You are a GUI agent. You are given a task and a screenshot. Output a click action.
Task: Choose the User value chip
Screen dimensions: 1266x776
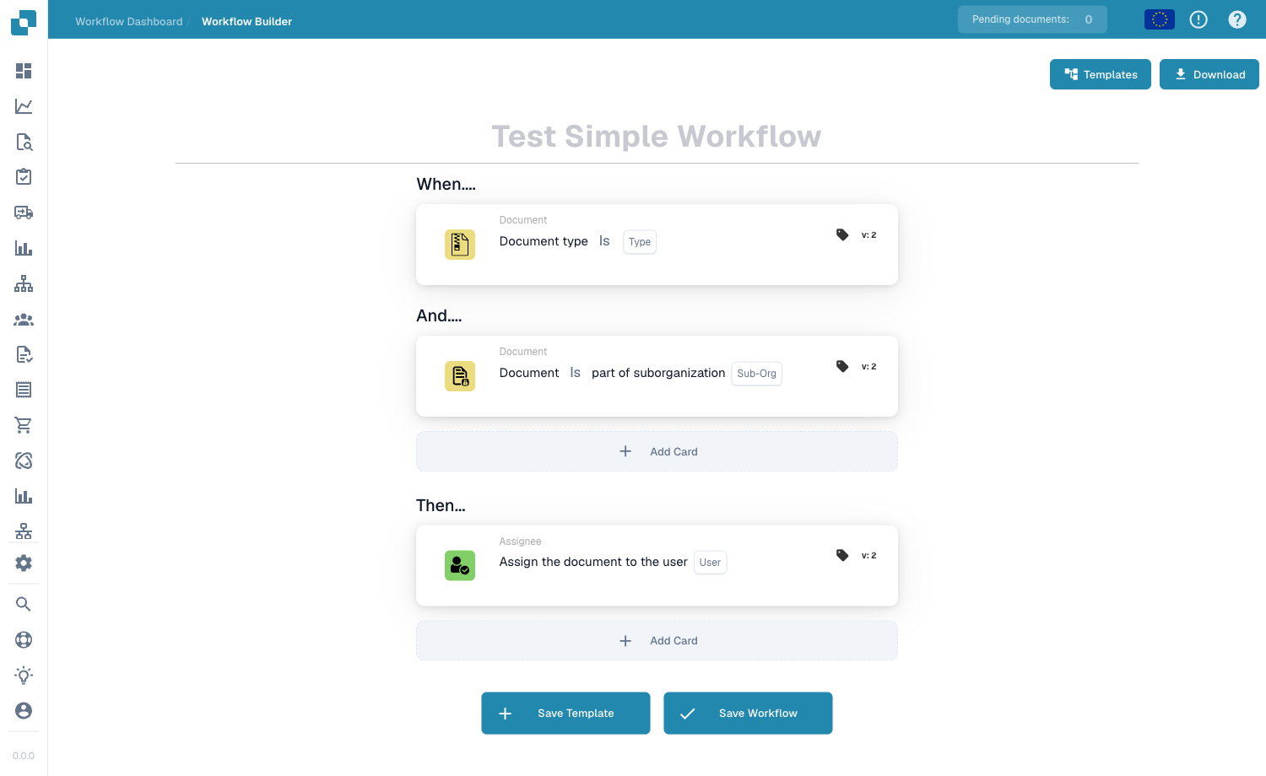711,563
